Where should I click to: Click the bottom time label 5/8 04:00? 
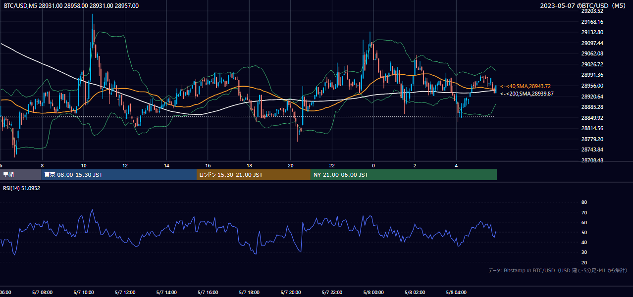pyautogui.click(x=456, y=293)
